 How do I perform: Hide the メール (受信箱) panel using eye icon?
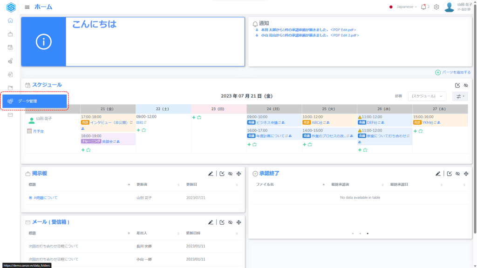[230, 222]
